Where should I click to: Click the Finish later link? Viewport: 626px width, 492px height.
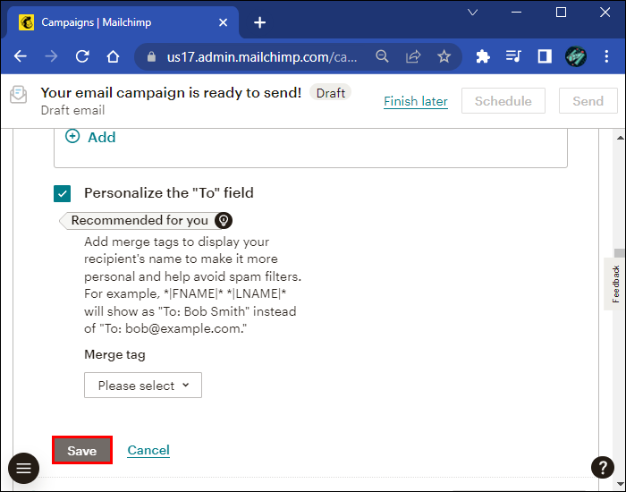pyautogui.click(x=416, y=101)
